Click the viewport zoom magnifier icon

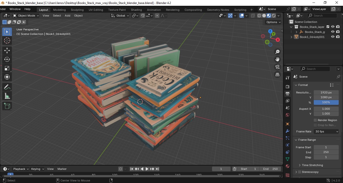[x=277, y=52]
